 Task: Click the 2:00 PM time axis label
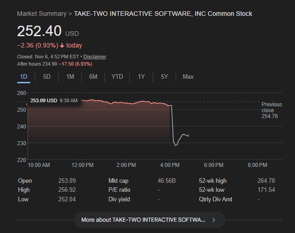(x=126, y=165)
